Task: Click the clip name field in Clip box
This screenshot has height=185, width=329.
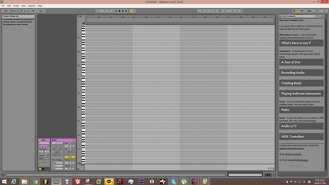Action: click(44, 143)
